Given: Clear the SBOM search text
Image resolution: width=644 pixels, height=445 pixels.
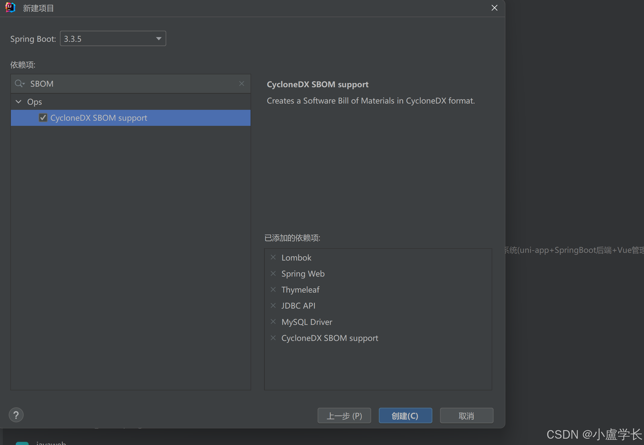Looking at the screenshot, I should pyautogui.click(x=242, y=84).
